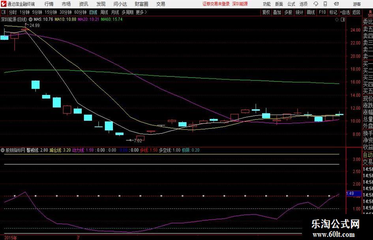373x240 pixels.
Task: Click the 证券交易未登录 login link
Action: point(216,4)
